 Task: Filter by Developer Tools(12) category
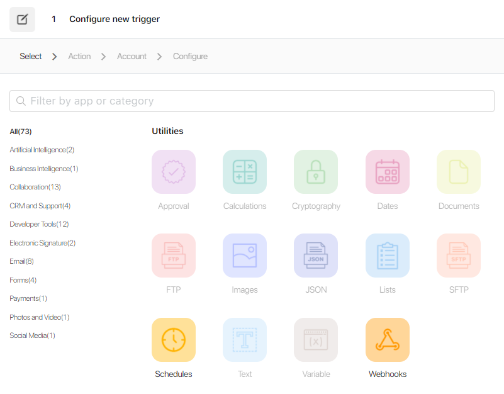pyautogui.click(x=39, y=224)
